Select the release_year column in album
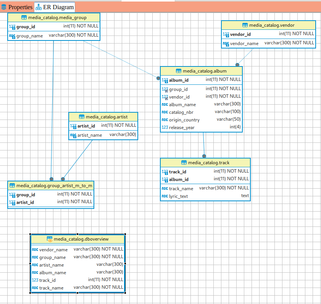This screenshot has width=321, height=304. 182,128
